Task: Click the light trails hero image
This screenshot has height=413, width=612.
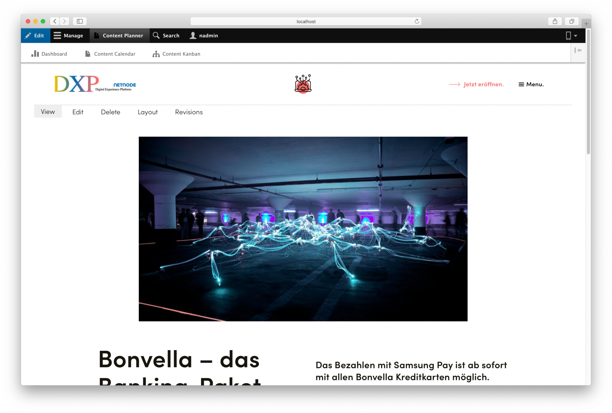Action: (x=303, y=229)
